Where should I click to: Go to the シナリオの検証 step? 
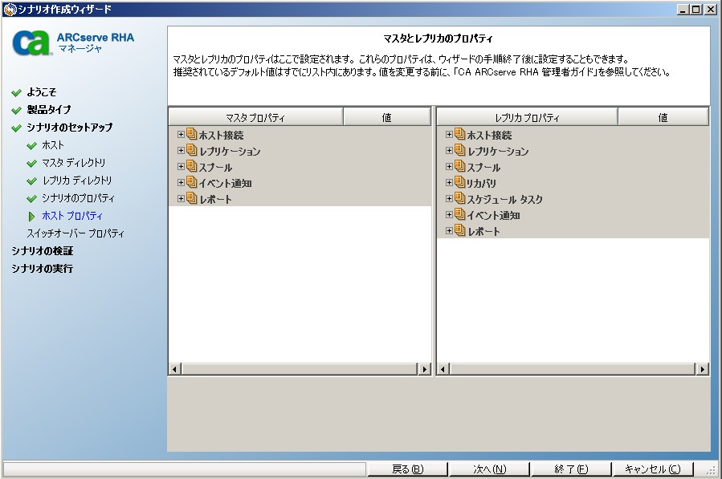click(x=43, y=251)
